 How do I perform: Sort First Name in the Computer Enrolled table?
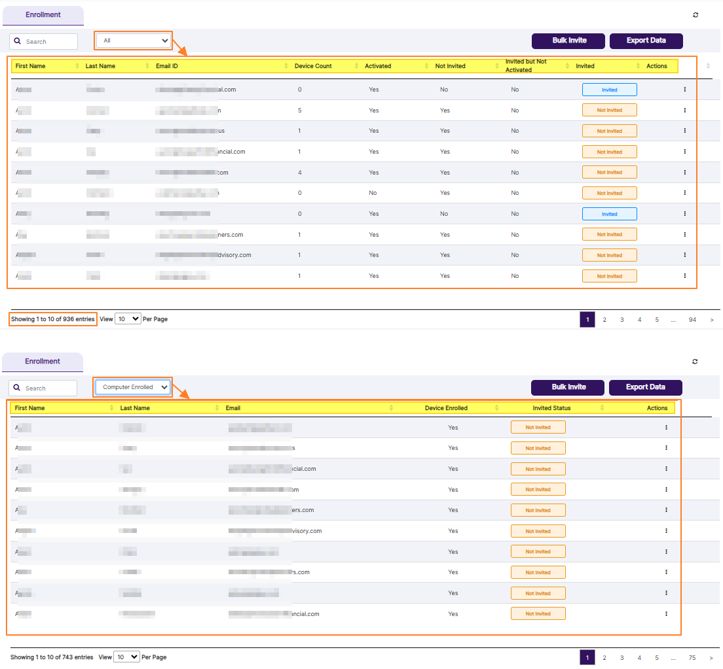pyautogui.click(x=110, y=407)
